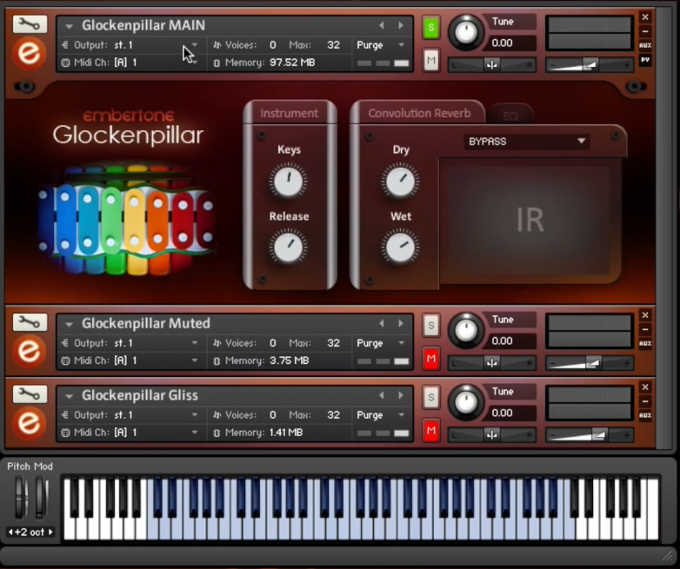The width and height of the screenshot is (680, 569).
Task: Open the Glockenpillar MAIN instrument name menu
Action: click(69, 26)
